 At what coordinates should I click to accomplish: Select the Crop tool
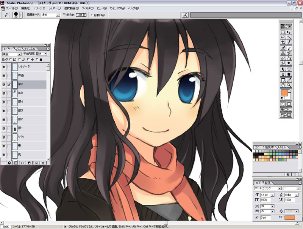pos(283,42)
